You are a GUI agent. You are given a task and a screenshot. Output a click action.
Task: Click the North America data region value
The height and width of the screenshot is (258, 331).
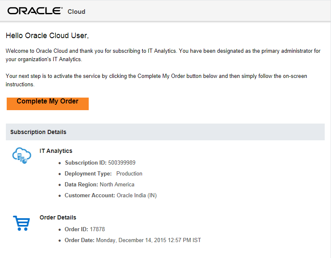point(117,184)
